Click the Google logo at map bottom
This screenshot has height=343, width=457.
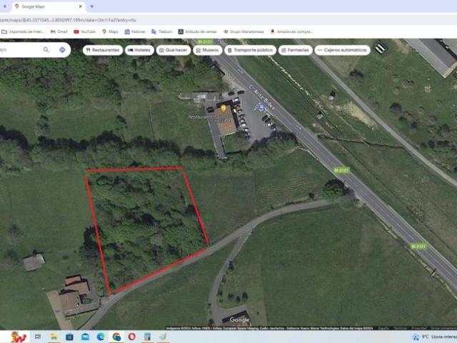tap(239, 320)
